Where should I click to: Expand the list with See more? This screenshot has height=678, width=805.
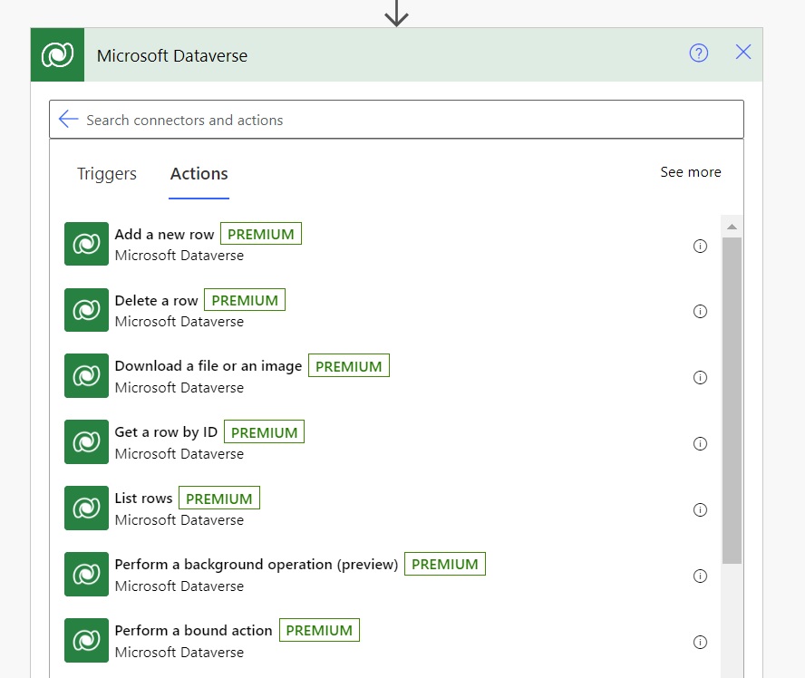click(x=691, y=172)
